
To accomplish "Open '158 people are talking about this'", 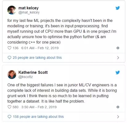I will (38, 117).
